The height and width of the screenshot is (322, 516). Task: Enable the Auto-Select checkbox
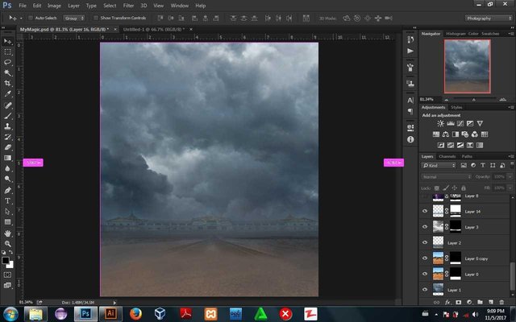click(x=31, y=18)
